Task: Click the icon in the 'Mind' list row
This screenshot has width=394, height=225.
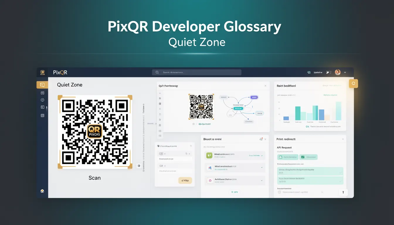Action: click(210, 168)
